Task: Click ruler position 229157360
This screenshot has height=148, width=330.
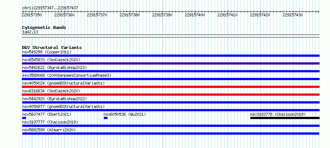Action: 65,15
